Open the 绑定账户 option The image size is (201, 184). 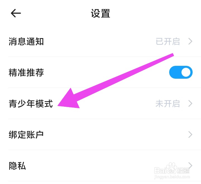tap(100, 134)
